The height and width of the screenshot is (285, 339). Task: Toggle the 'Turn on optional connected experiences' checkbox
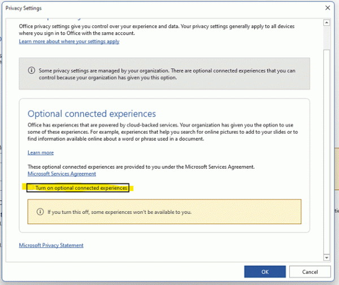[32, 188]
